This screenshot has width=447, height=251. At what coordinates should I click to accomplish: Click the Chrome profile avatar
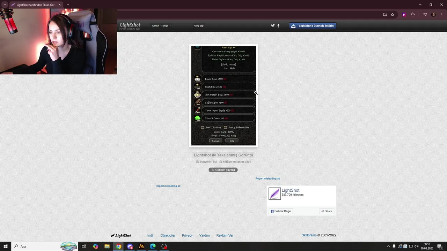point(434,15)
